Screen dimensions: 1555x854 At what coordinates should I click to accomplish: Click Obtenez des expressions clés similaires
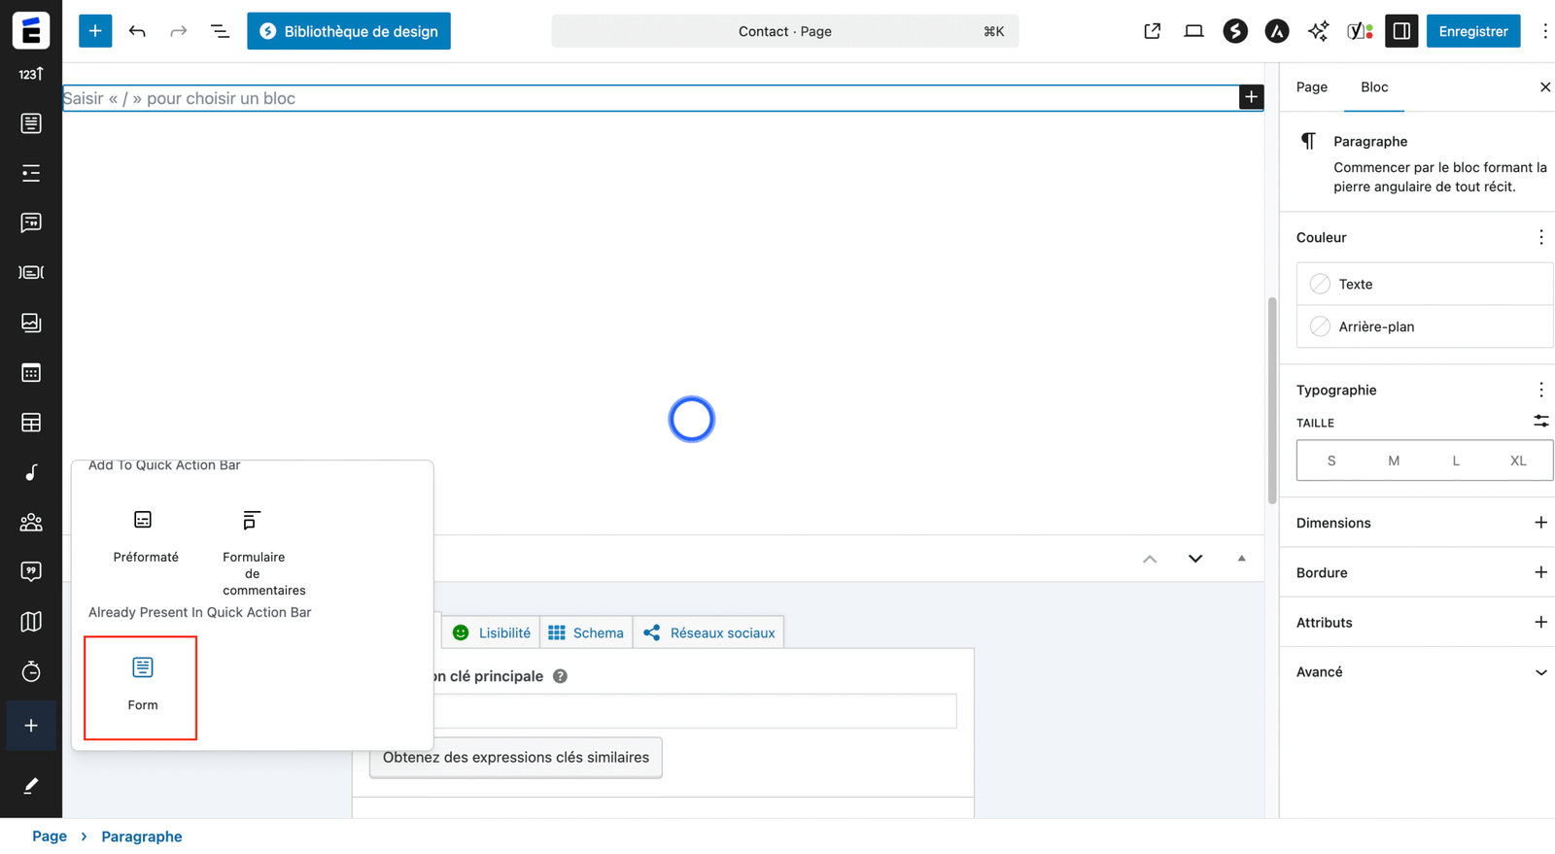[x=515, y=757]
